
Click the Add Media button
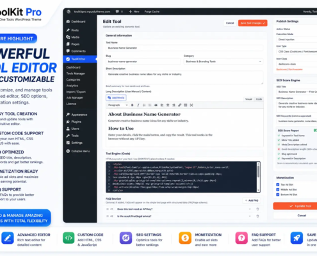[x=116, y=98]
